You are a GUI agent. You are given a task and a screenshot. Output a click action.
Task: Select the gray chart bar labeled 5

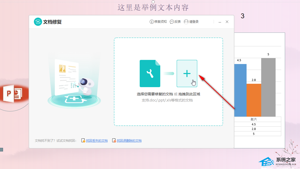point(268,87)
